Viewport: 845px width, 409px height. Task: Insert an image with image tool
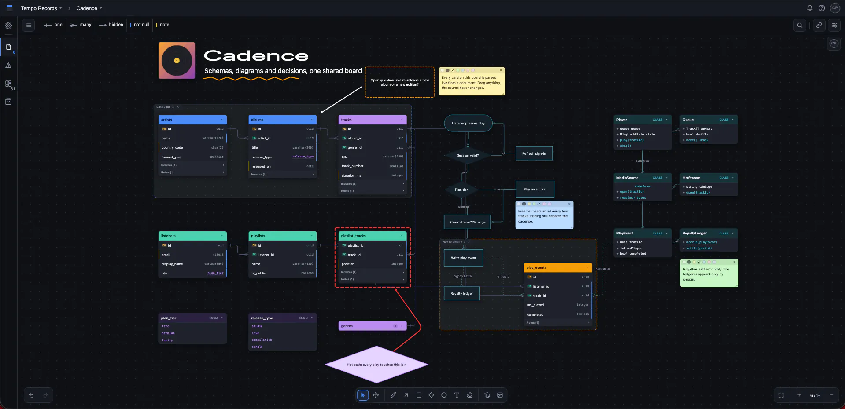(x=500, y=395)
